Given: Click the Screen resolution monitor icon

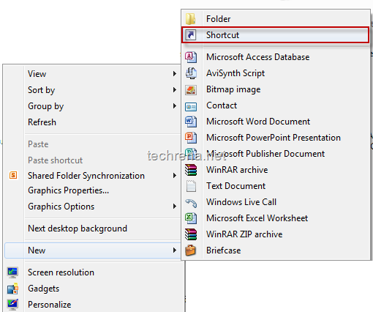Looking at the screenshot, I should (x=12, y=272).
